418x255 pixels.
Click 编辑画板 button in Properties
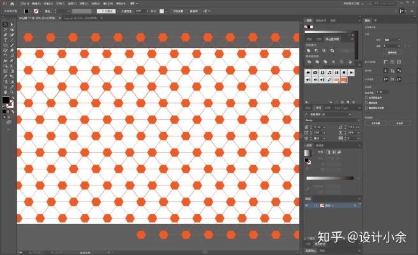tap(392, 52)
